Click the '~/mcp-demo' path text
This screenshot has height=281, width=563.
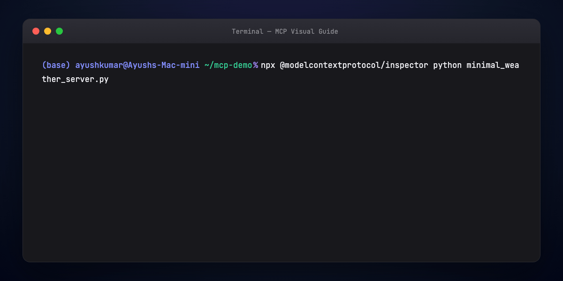tap(228, 65)
